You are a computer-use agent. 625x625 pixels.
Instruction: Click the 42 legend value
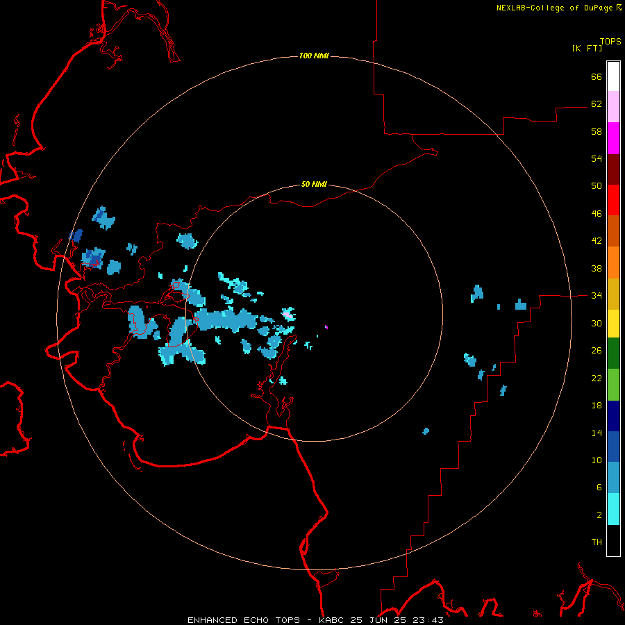tap(597, 241)
